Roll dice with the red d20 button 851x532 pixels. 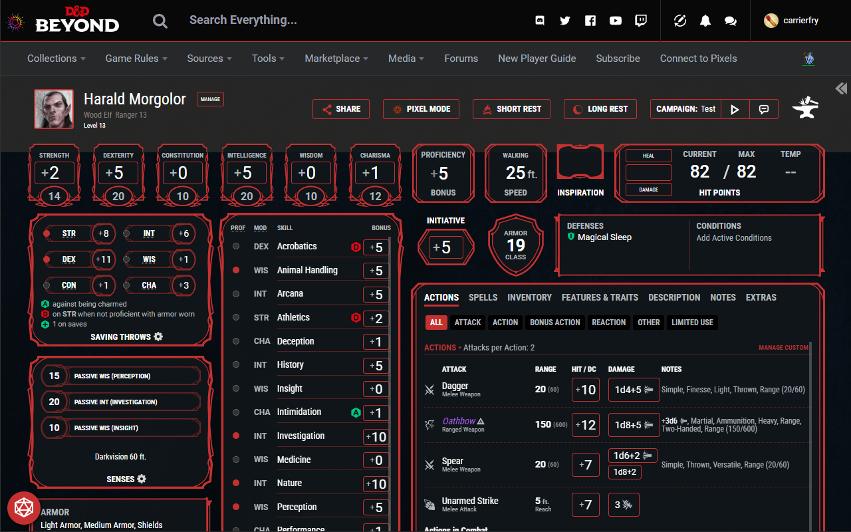[24, 508]
